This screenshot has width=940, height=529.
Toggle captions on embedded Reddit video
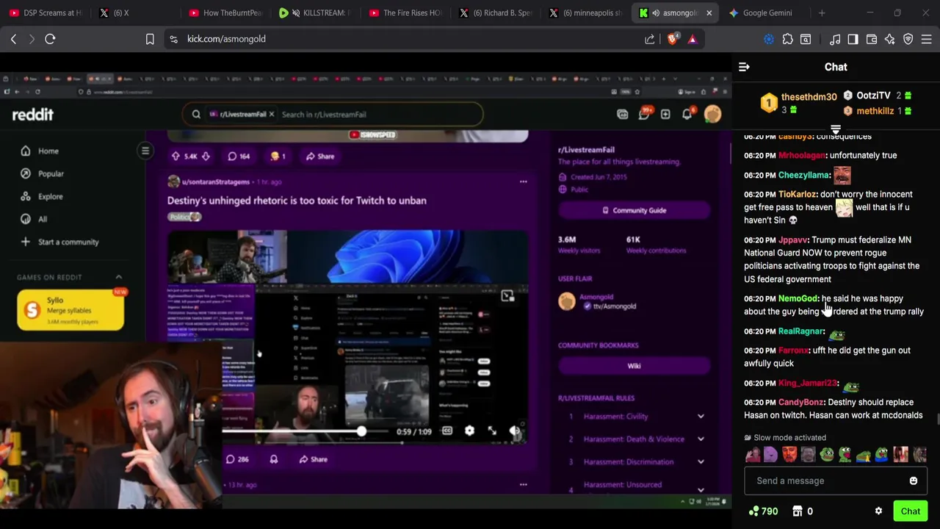[x=446, y=431]
